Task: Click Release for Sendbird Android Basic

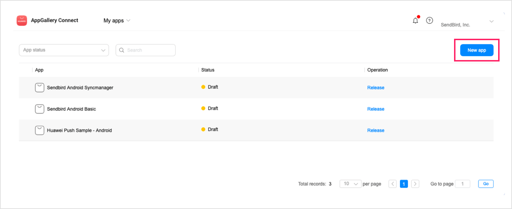Action: tap(376, 109)
